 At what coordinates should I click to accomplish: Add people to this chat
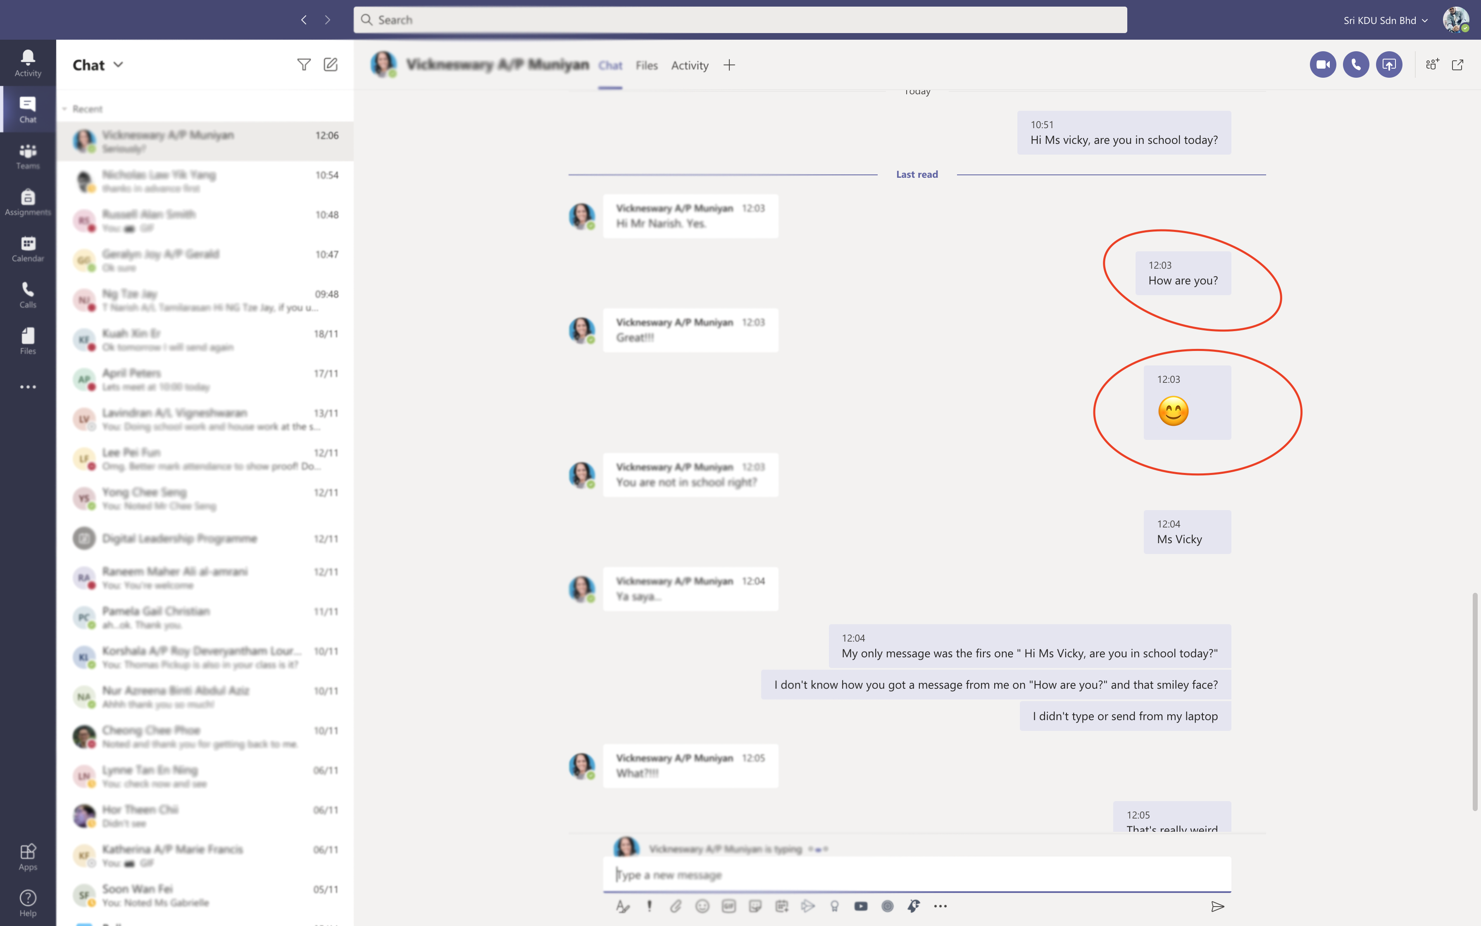click(1432, 64)
